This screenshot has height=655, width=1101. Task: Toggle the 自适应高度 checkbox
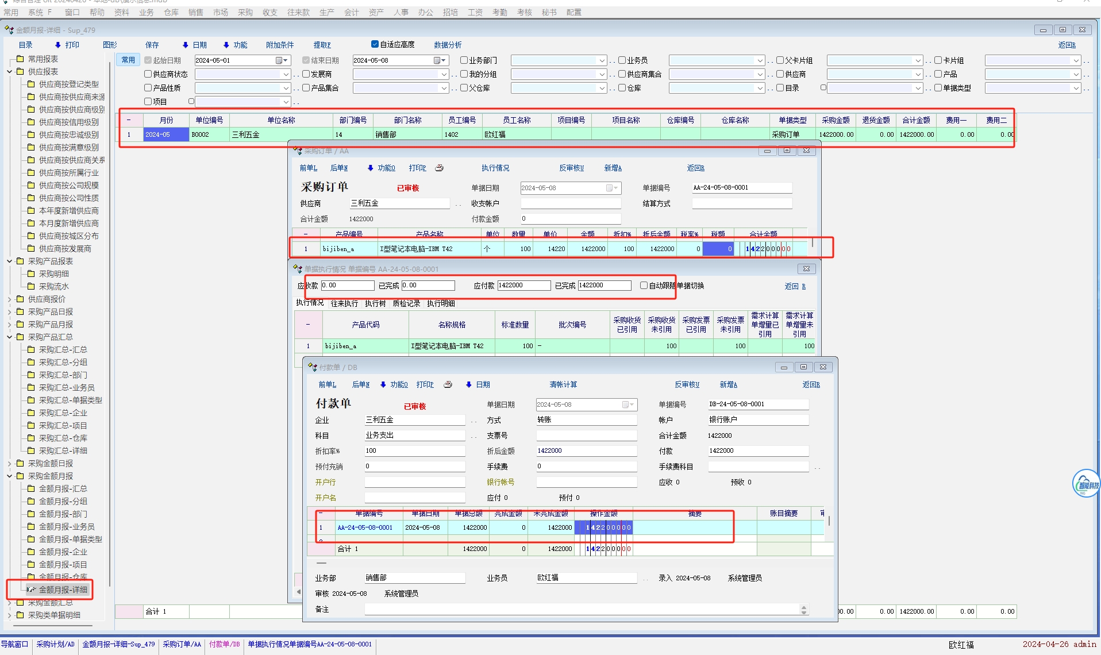click(375, 44)
